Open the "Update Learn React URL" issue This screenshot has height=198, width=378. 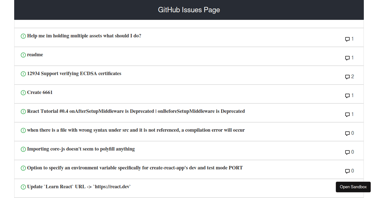coord(78,187)
